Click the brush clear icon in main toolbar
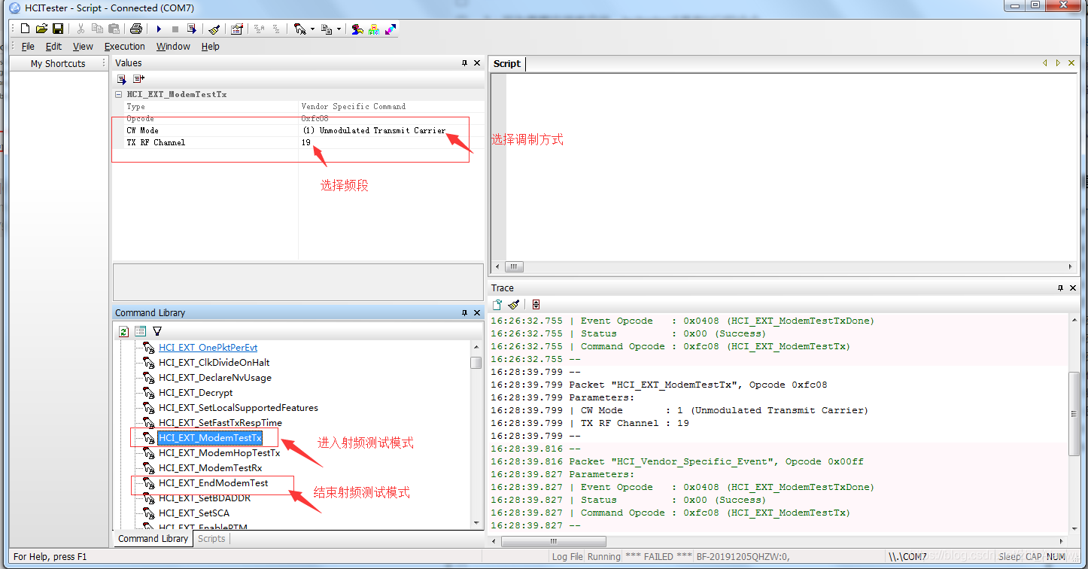This screenshot has height=569, width=1088. 214,29
